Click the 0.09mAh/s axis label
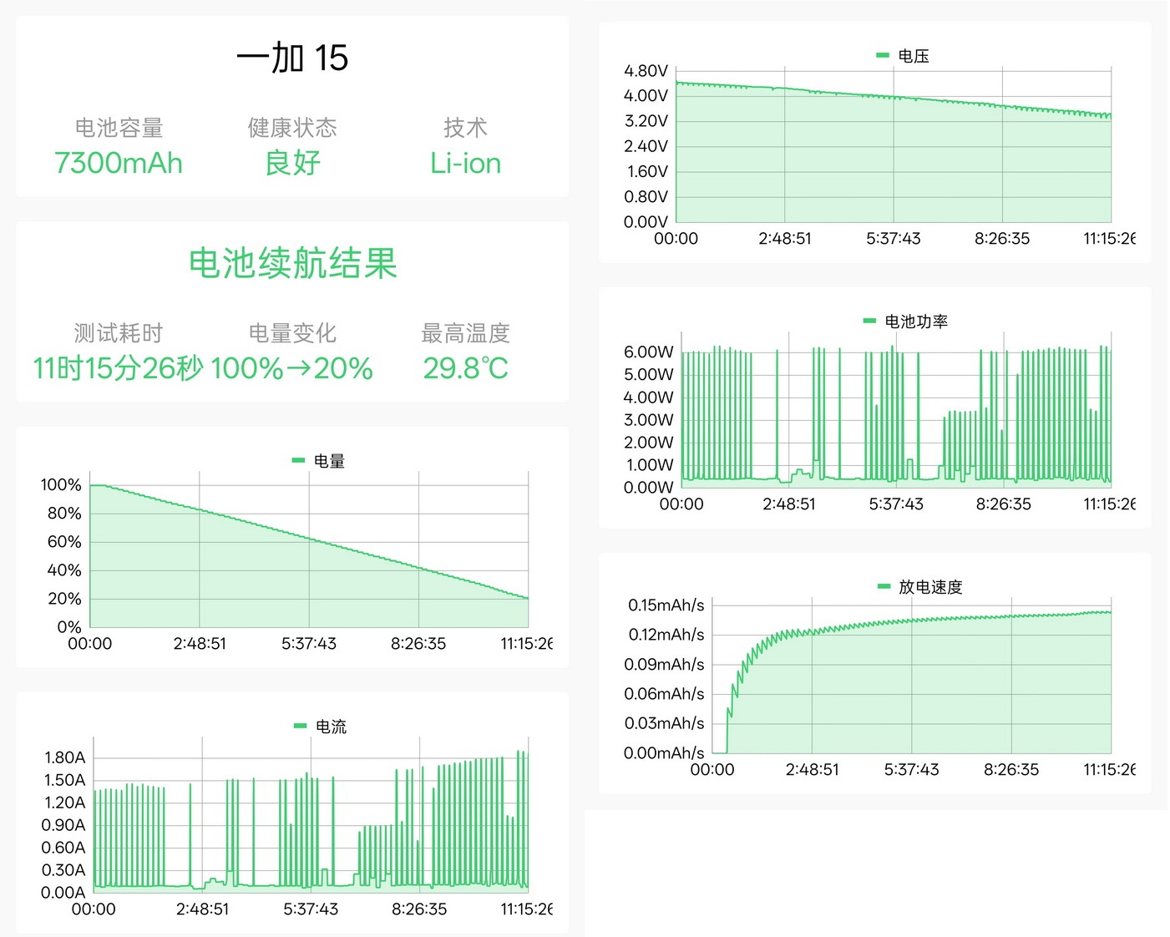The image size is (1170, 937). click(x=664, y=664)
